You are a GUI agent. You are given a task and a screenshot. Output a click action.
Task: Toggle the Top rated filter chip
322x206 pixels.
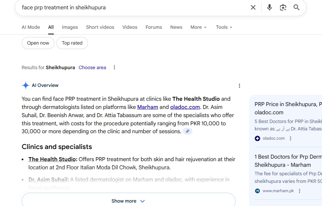(72, 43)
